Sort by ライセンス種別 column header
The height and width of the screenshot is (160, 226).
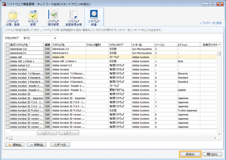tap(97, 45)
